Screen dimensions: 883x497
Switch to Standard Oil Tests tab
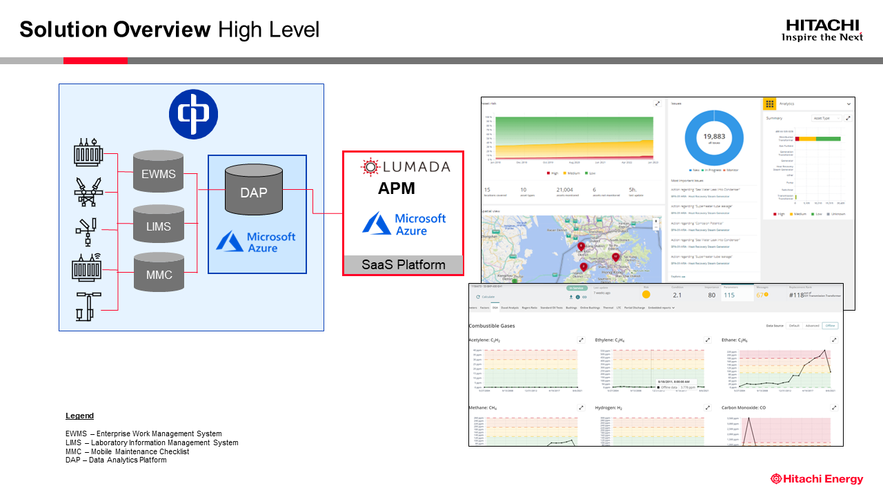551,308
